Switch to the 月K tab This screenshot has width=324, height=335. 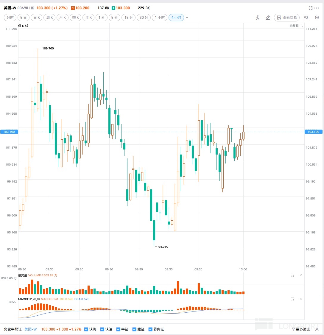coord(63,18)
